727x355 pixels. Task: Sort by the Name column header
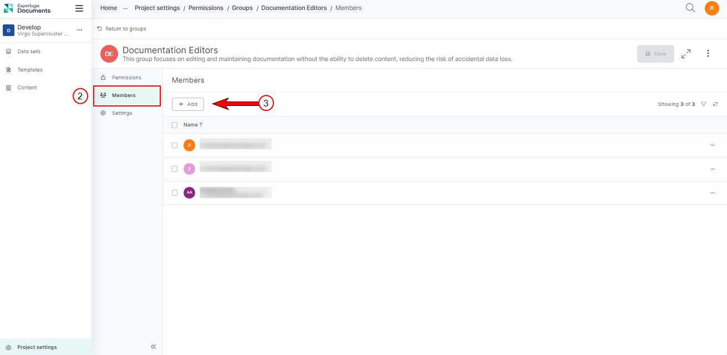click(192, 125)
